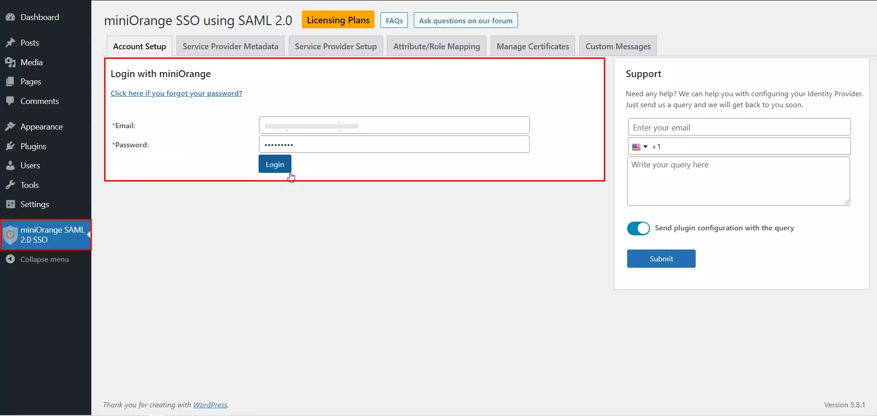Click the miniOrange shield logo icon
The width and height of the screenshot is (877, 416).
click(x=10, y=235)
